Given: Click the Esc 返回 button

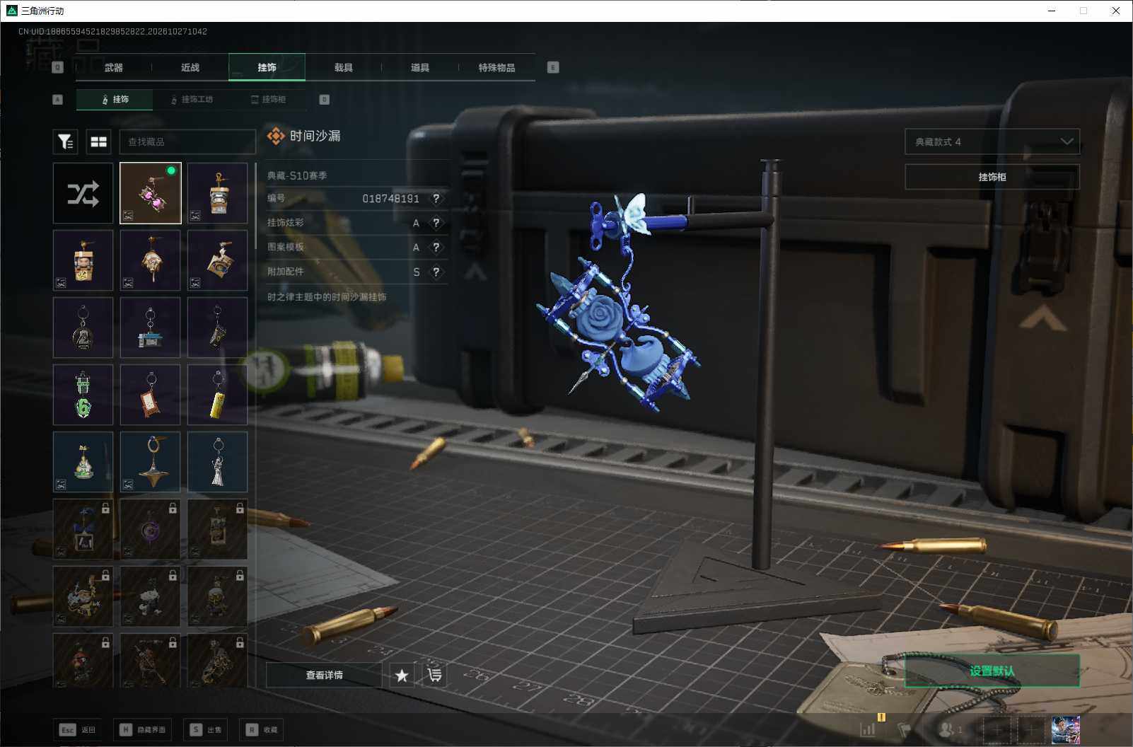Looking at the screenshot, I should coord(78,729).
